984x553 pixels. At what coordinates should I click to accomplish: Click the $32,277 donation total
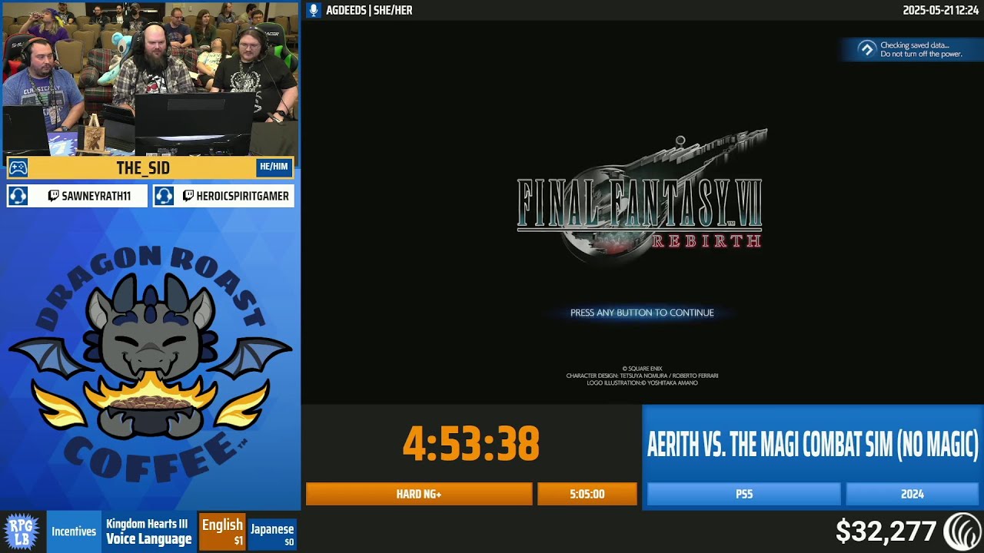point(886,531)
